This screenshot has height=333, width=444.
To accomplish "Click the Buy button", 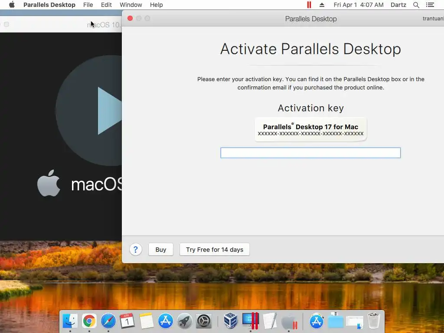I will 160,249.
